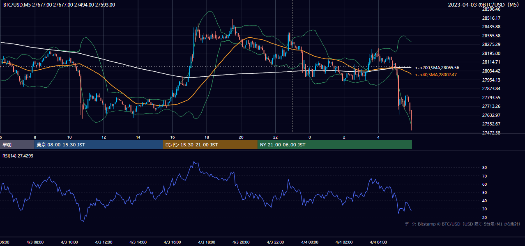
Task: Click price axis value 28435.88
Action: point(491,27)
